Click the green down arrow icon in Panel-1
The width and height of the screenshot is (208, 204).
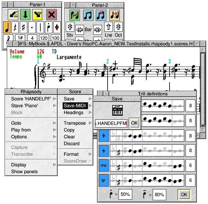pos(25,15)
